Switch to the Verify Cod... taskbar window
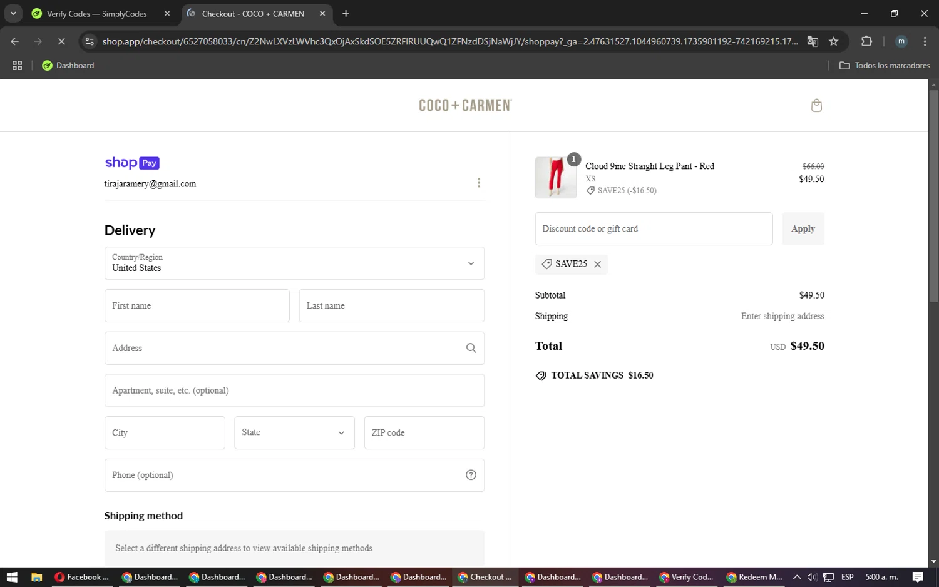This screenshot has height=587, width=939. [687, 577]
